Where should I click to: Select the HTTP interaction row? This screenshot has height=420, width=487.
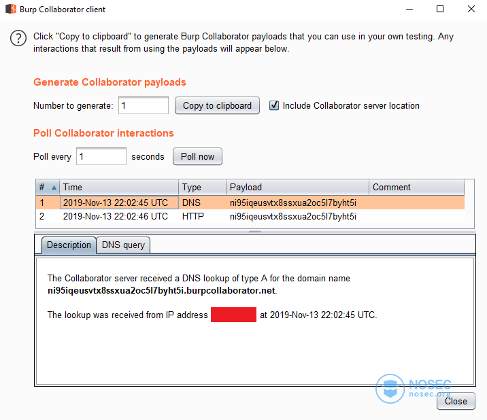click(x=250, y=216)
